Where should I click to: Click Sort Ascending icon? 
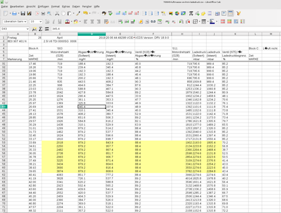(151, 13)
